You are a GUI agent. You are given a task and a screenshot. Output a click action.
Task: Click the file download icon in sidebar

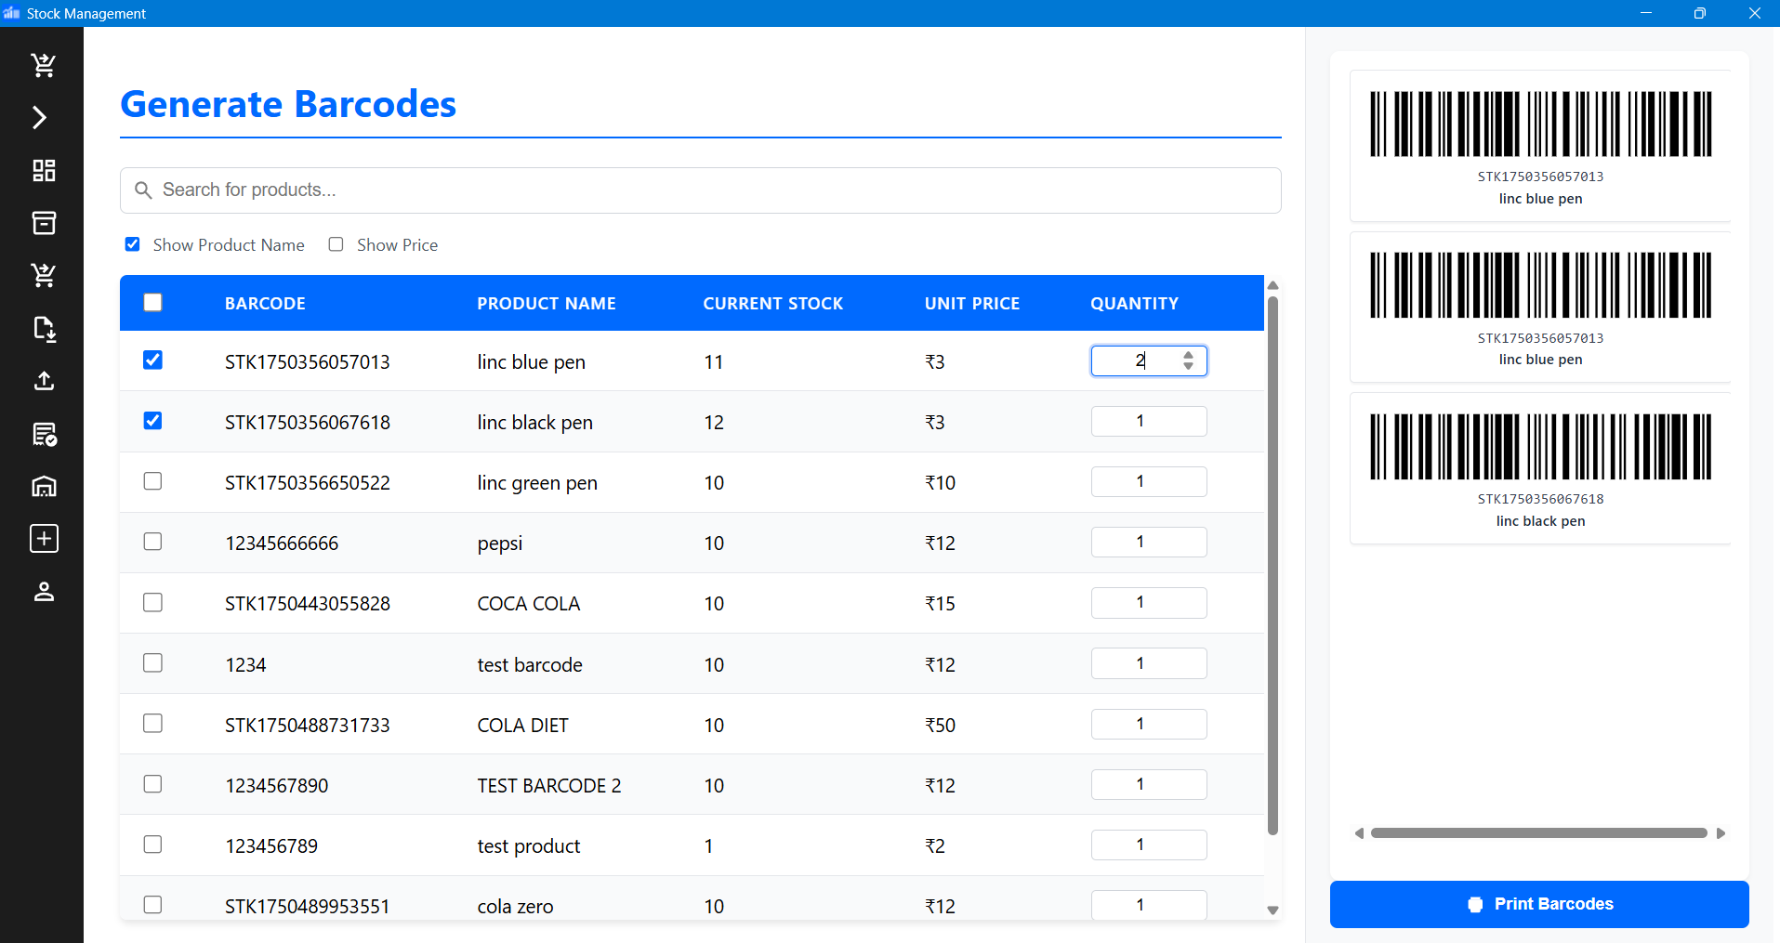pyautogui.click(x=44, y=329)
